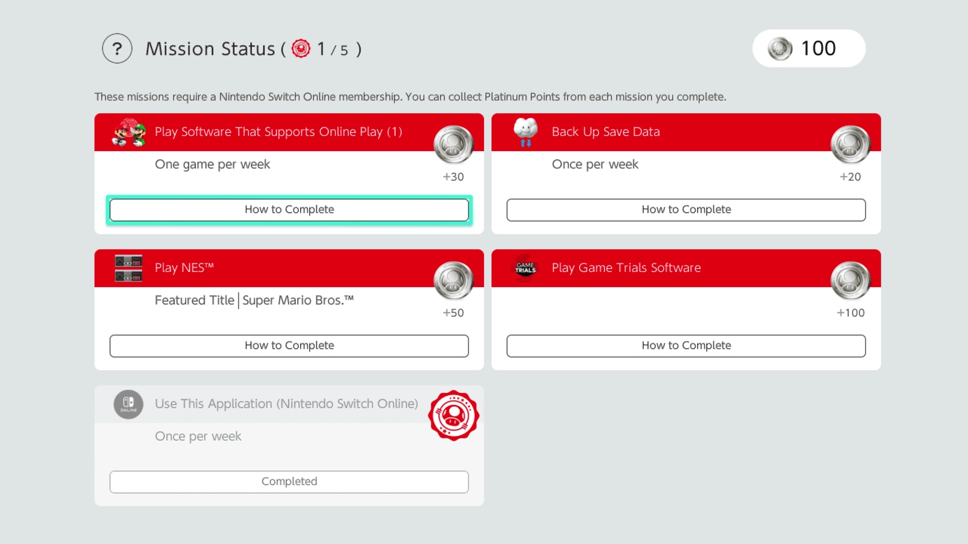
Task: Click the red mission stamp in the header
Action: tap(301, 48)
